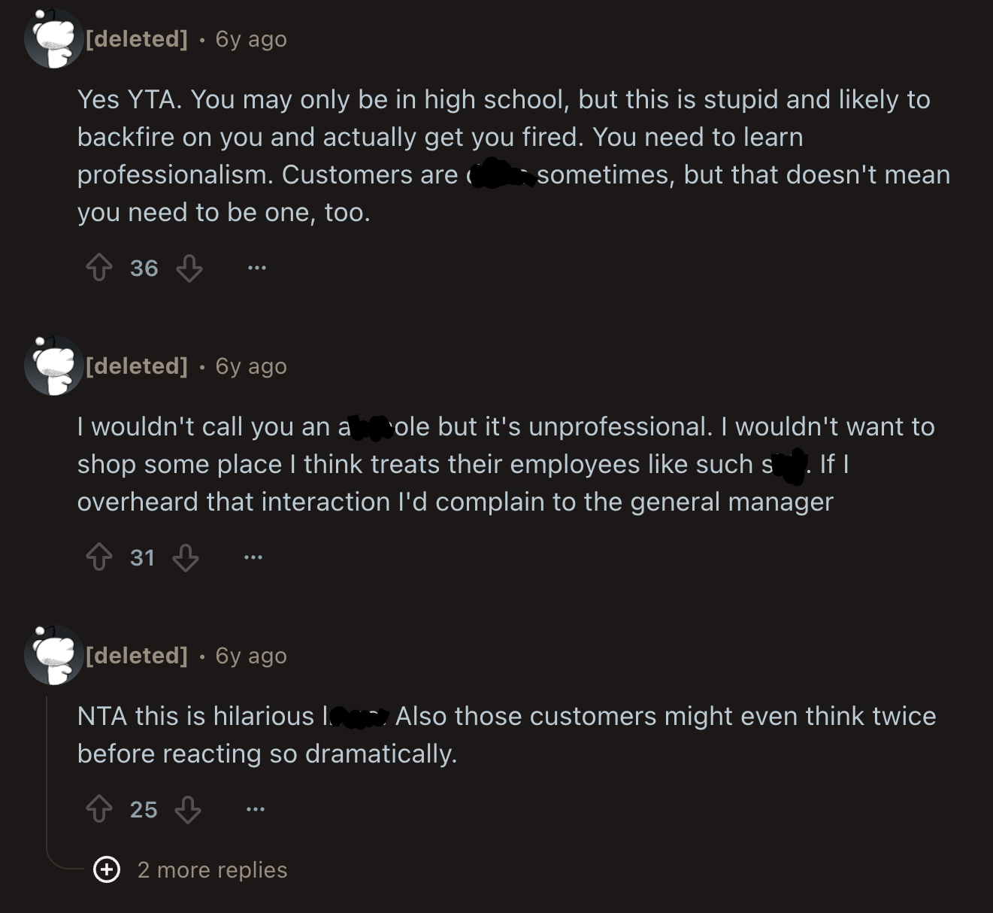Click the [deleted] username on the YTA comment
The height and width of the screenshot is (913, 993).
coord(137,38)
